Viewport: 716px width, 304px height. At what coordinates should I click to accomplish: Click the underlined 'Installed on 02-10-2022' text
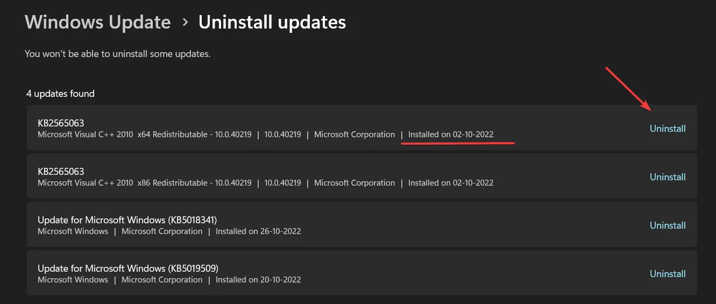(x=451, y=135)
